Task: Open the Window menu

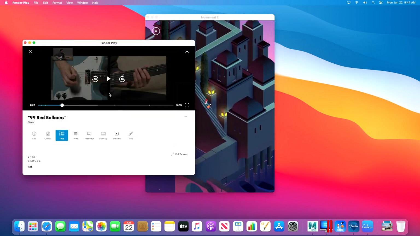Action: click(x=82, y=3)
